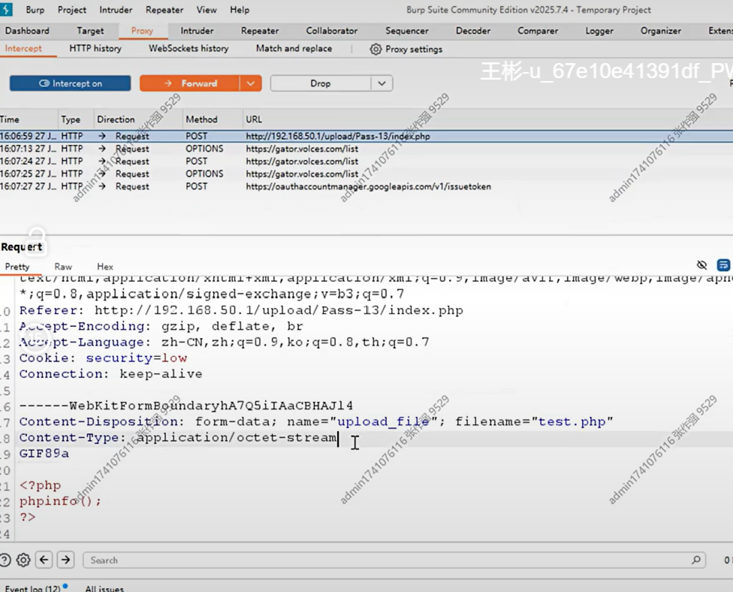Screen dimensions: 733x592
Task: Open the Project menu
Action: [72, 10]
